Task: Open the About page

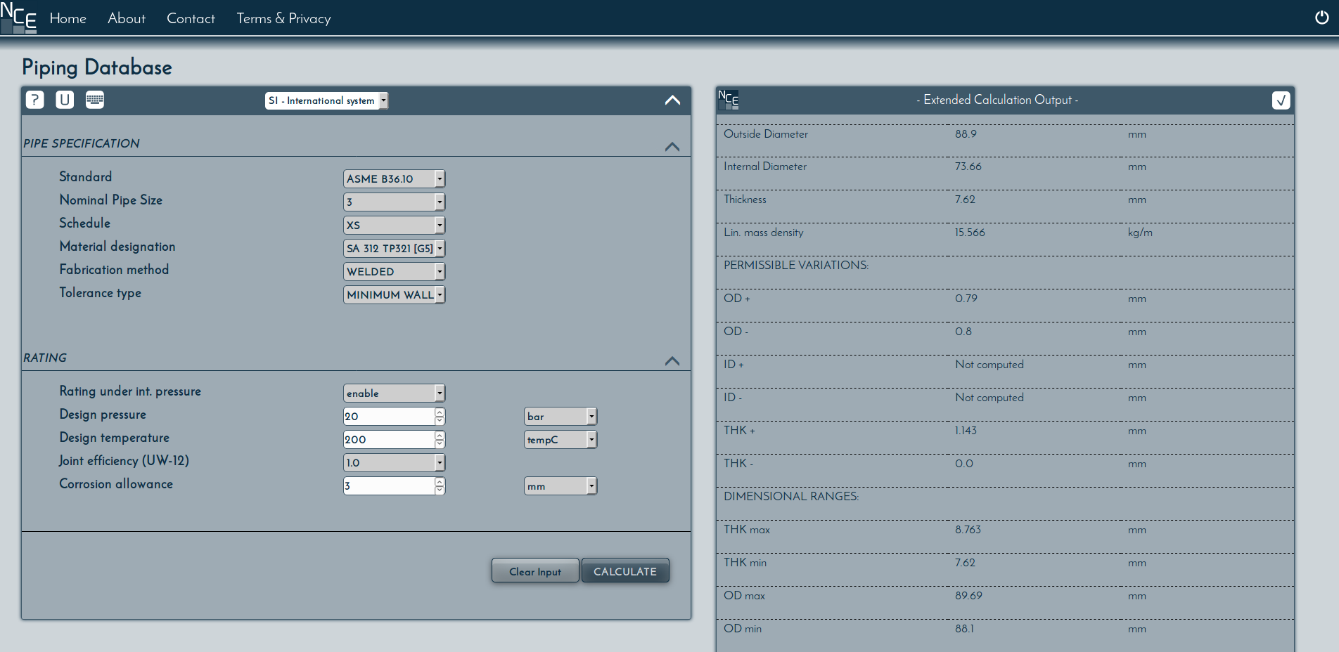Action: pyautogui.click(x=127, y=18)
